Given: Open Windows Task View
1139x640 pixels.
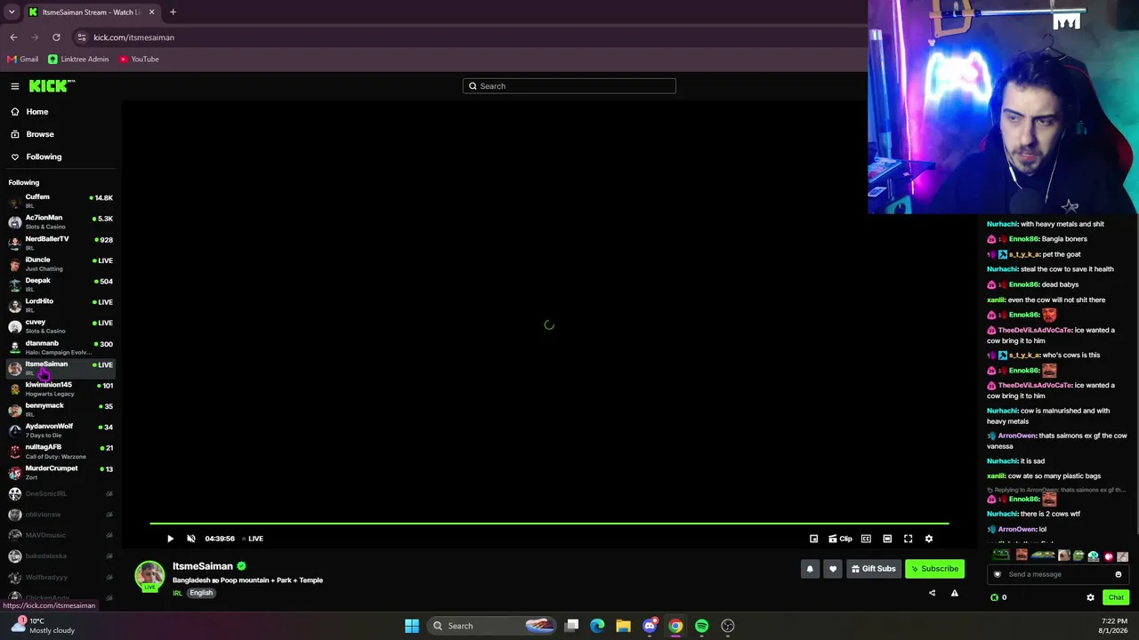Looking at the screenshot, I should [x=572, y=626].
